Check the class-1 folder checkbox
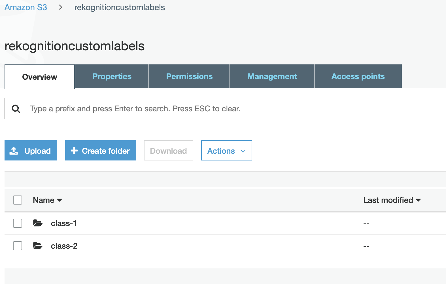The height and width of the screenshot is (291, 446). pos(18,223)
